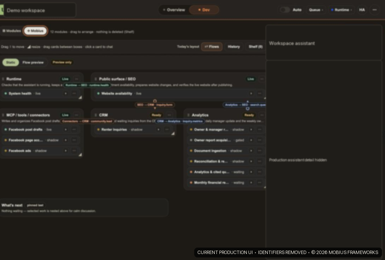Open the top-right more options menu

tap(374, 10)
